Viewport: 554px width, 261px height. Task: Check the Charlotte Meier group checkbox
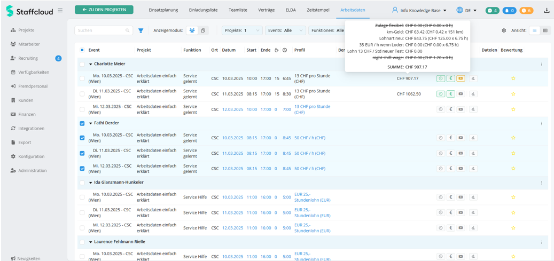click(x=82, y=64)
